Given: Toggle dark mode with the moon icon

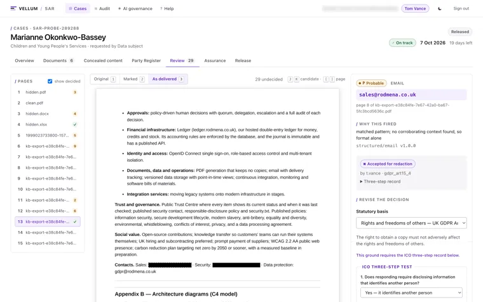Looking at the screenshot, I should (x=440, y=9).
